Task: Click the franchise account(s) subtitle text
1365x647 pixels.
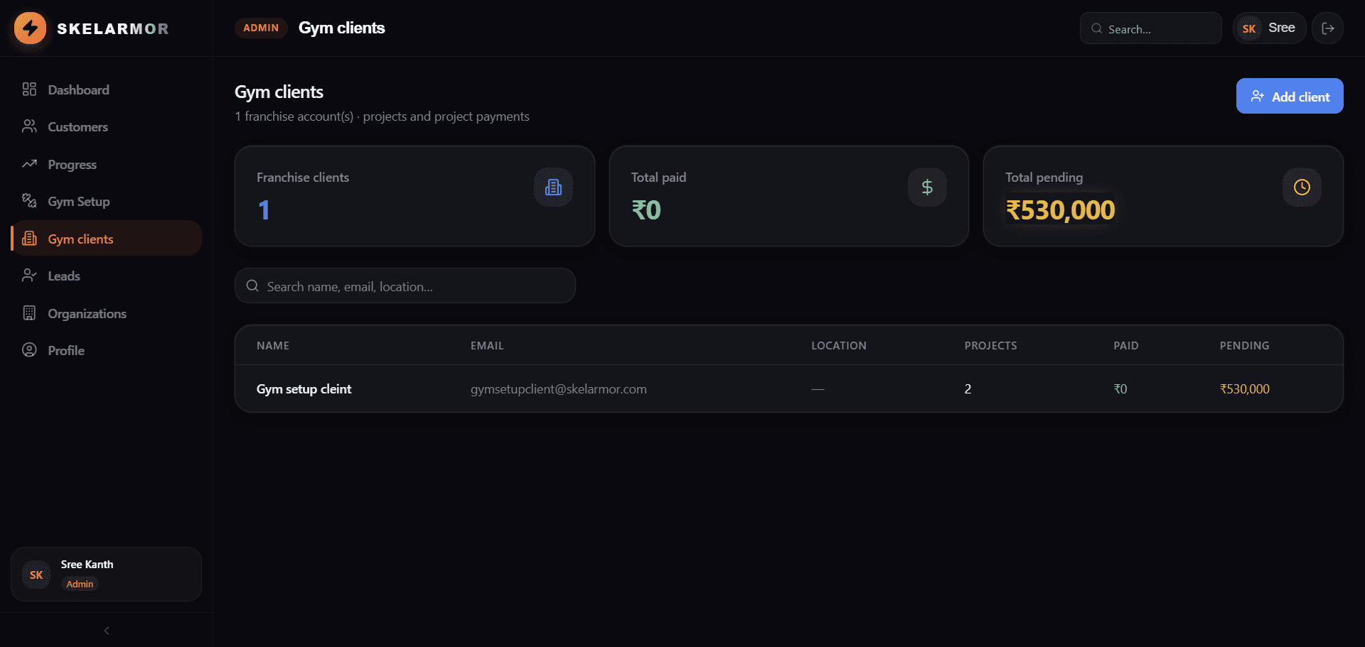Action: click(382, 116)
